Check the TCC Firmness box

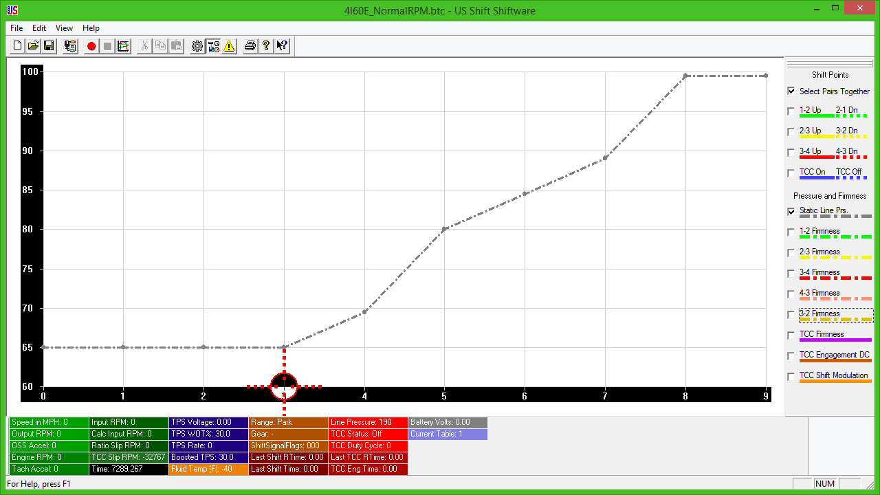(790, 335)
